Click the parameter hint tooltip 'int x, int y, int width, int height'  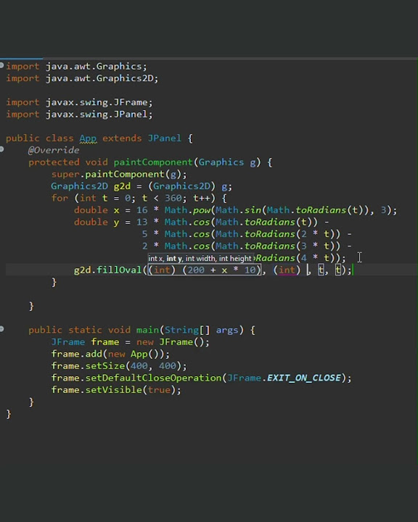(200, 258)
